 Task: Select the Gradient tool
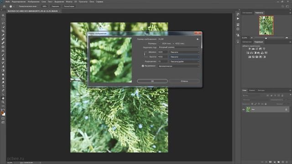pyautogui.click(x=3, y=71)
